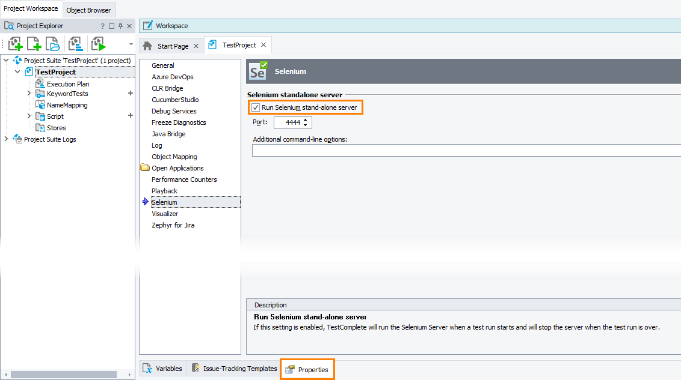The width and height of the screenshot is (681, 380).
Task: Click the Project Explorer help question mark
Action: tap(103, 26)
